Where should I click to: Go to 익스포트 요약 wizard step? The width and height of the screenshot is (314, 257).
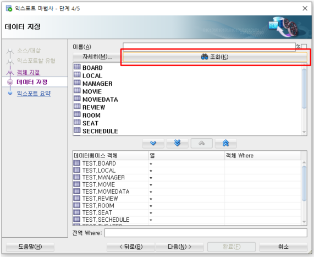[34, 93]
